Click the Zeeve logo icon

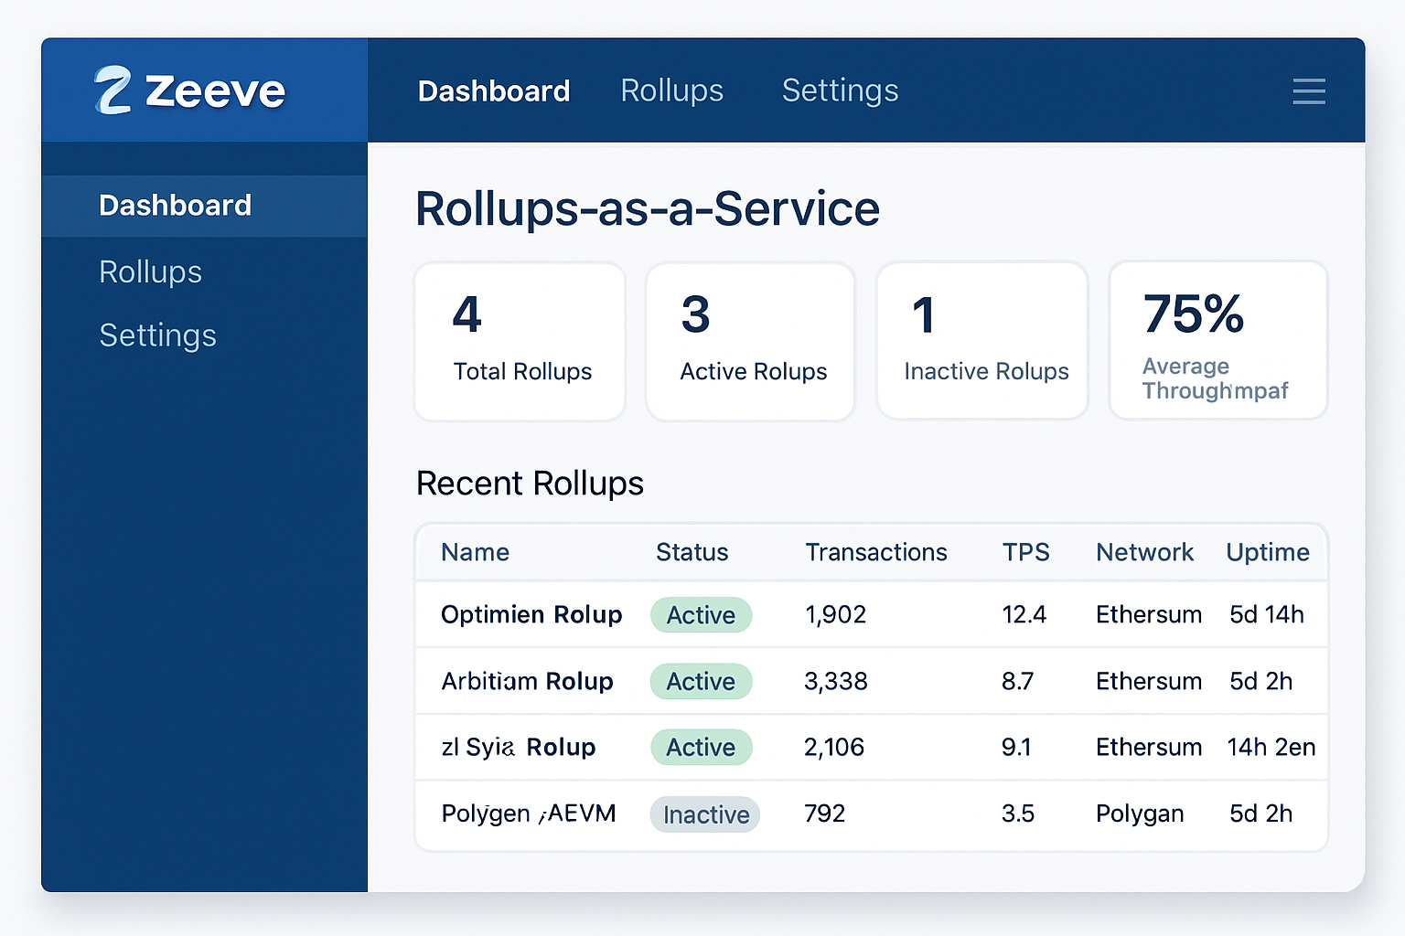(x=113, y=90)
